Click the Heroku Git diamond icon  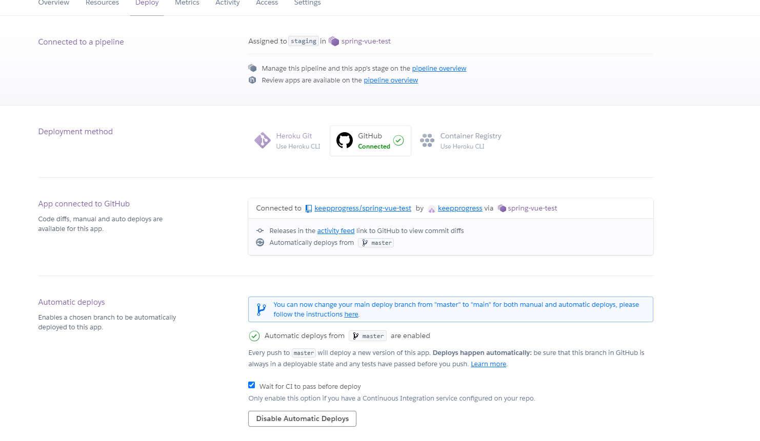click(263, 140)
